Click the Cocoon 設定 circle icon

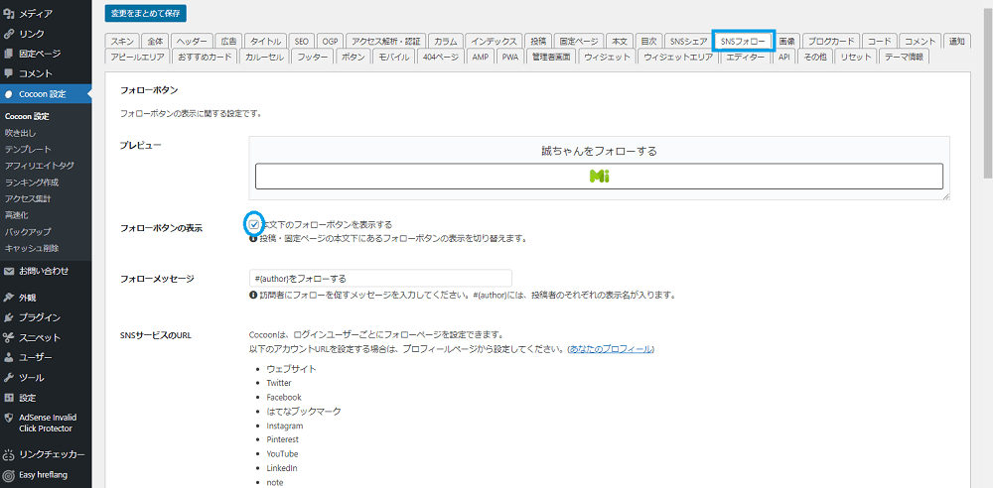point(8,94)
